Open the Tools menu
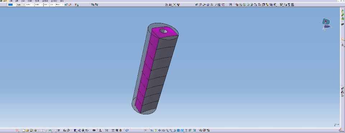Viewport: 345px width, 133px height. 37,1
